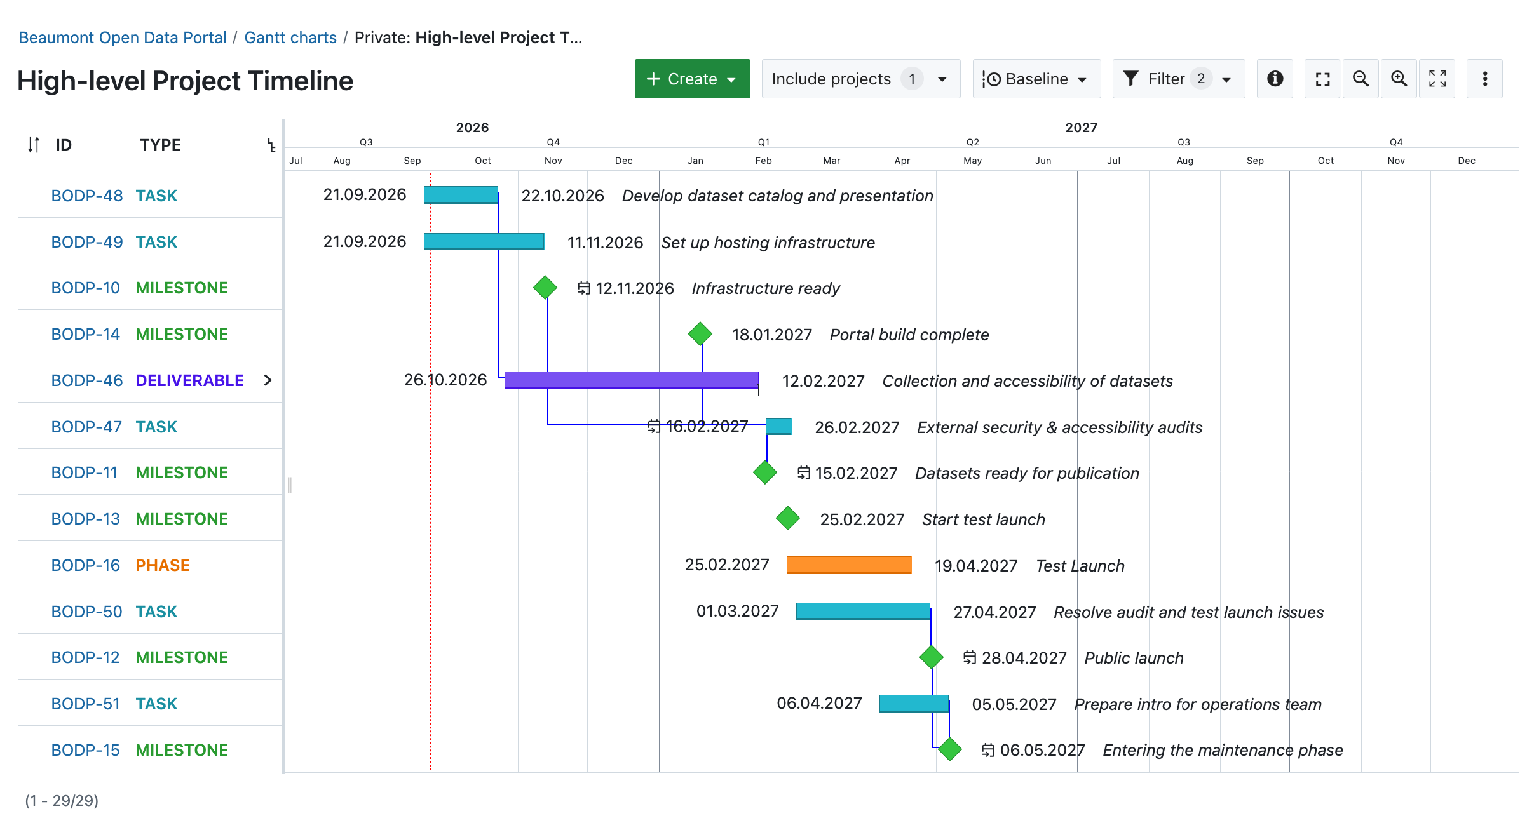
Task: Click the Entering the maintenance phase diamond
Action: (x=950, y=749)
